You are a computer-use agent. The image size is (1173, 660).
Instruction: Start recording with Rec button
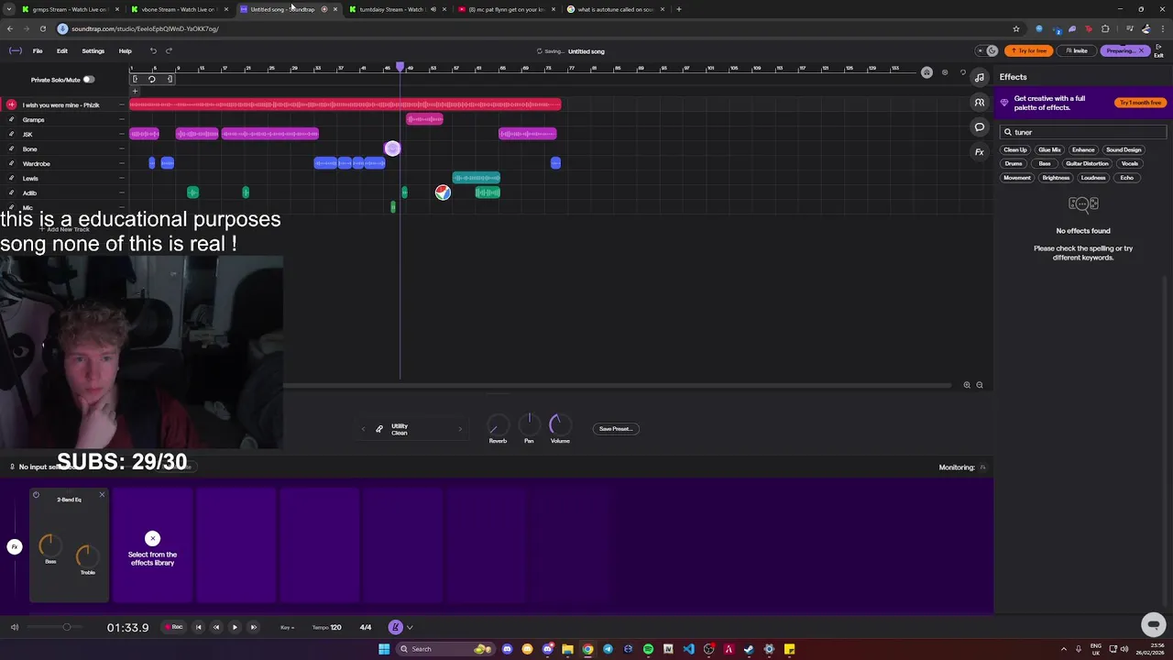174,627
